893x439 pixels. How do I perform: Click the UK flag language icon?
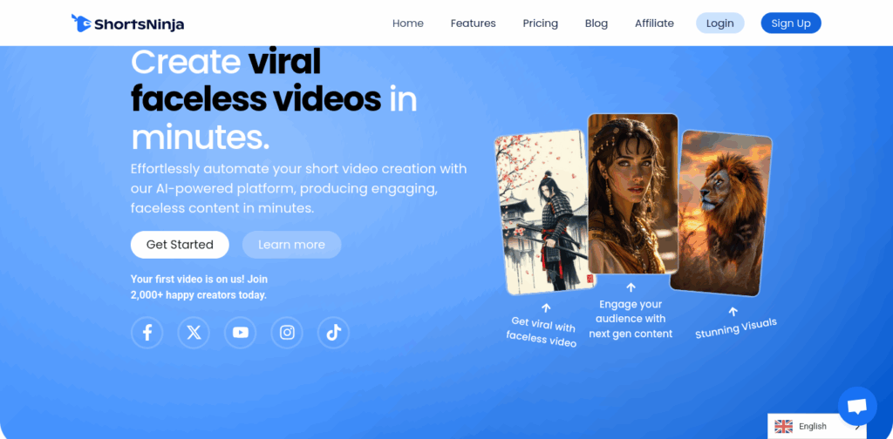784,427
